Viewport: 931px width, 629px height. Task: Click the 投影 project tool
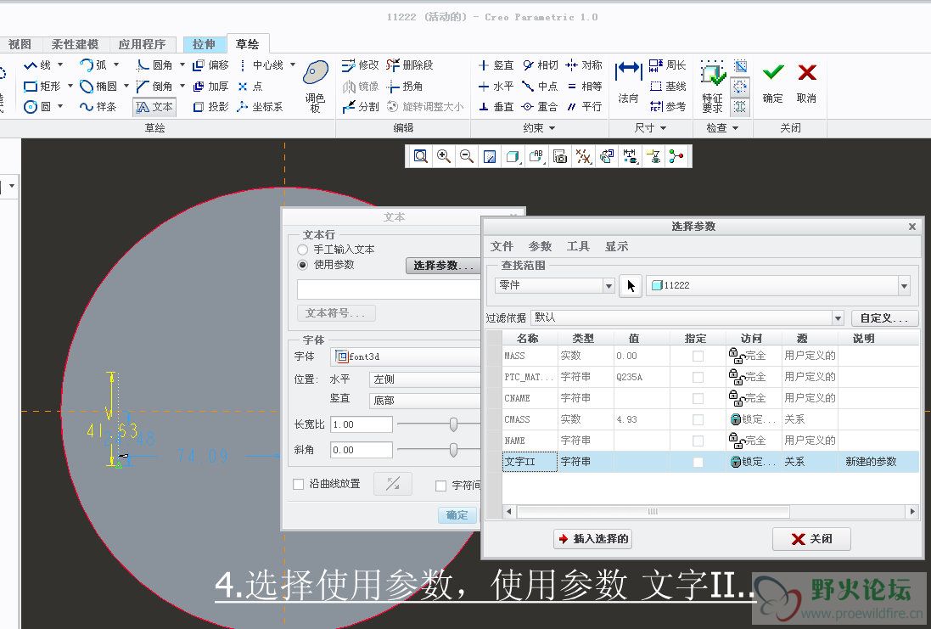(210, 107)
